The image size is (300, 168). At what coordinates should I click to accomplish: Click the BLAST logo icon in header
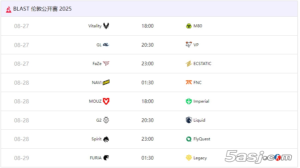pyautogui.click(x=9, y=9)
